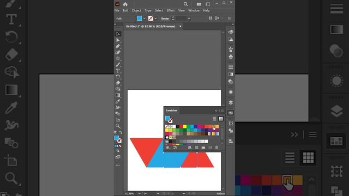Open the Window menu
The image size is (349, 196).
point(194,10)
